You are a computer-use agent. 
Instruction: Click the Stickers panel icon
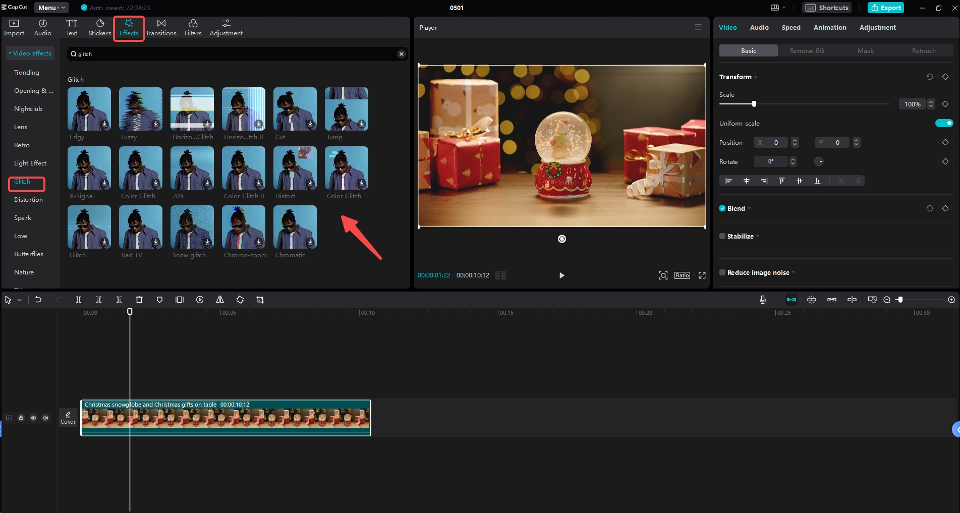point(99,27)
